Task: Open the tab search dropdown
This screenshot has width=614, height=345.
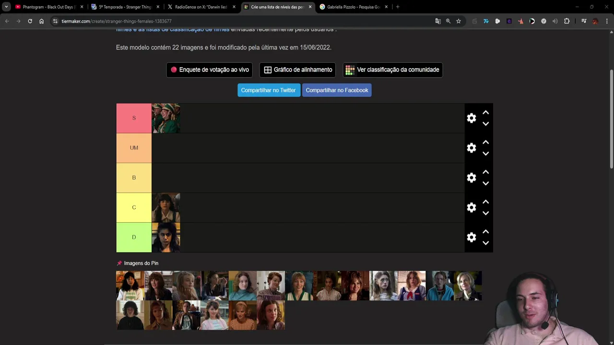Action: click(x=6, y=7)
